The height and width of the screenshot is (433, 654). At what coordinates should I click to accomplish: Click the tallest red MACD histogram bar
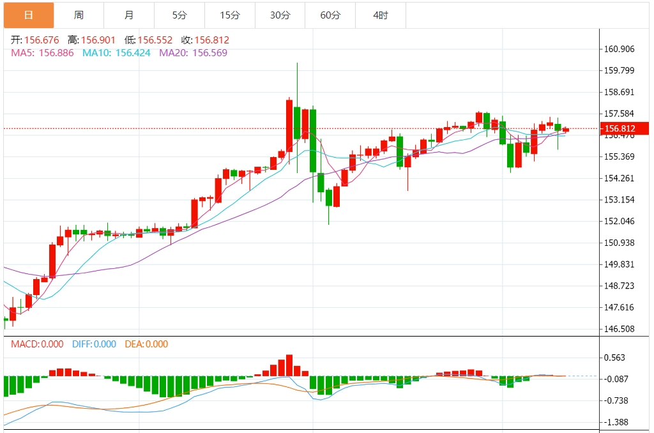[289, 365]
